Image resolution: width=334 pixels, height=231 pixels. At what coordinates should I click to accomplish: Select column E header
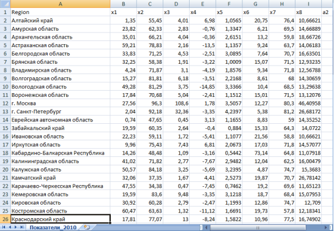coord(202,4)
